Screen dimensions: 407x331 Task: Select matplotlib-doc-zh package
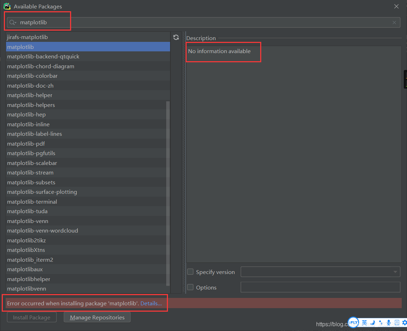point(88,85)
